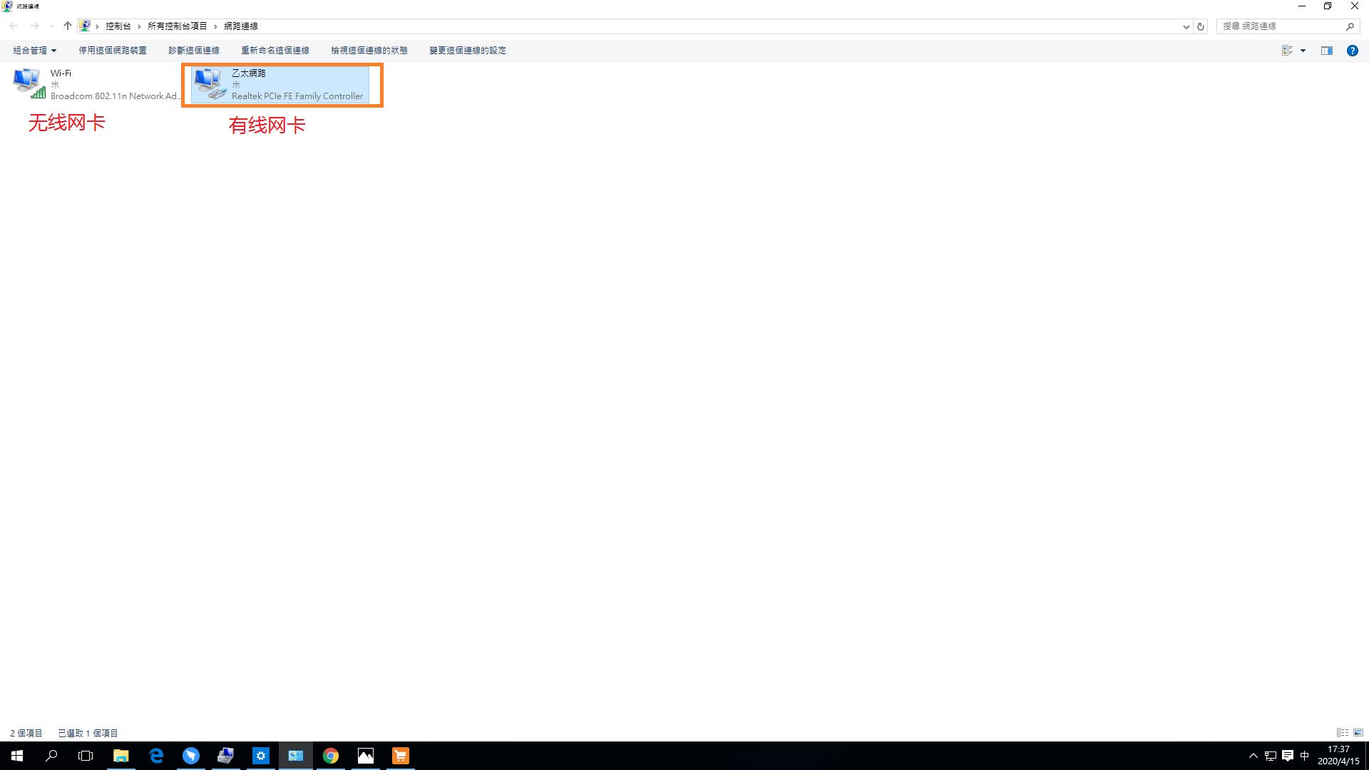Click 診斷這個連線 toolbar command

click(x=194, y=51)
